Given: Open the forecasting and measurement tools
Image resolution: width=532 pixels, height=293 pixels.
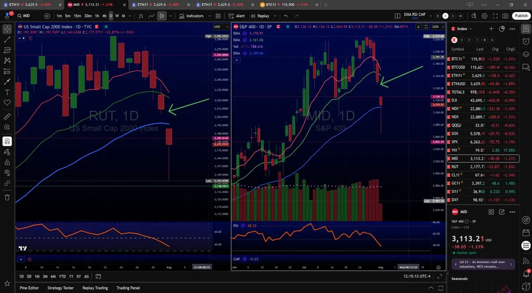Looking at the screenshot, I should (7, 71).
